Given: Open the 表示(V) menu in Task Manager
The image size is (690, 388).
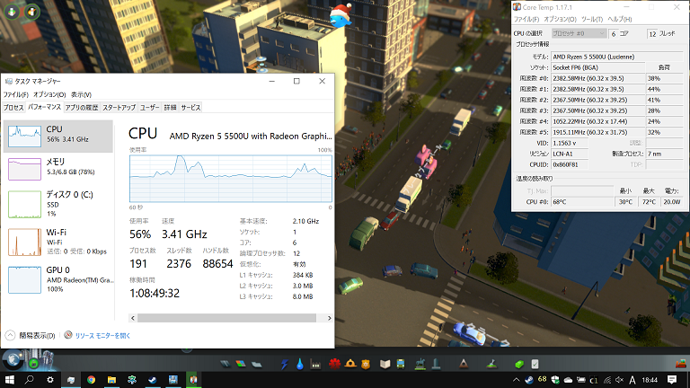Looking at the screenshot, I should [x=81, y=94].
